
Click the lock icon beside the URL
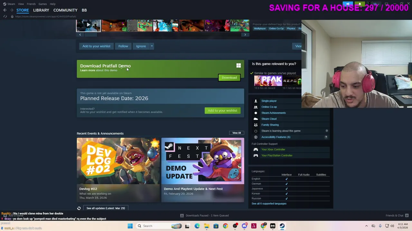pos(12,16)
